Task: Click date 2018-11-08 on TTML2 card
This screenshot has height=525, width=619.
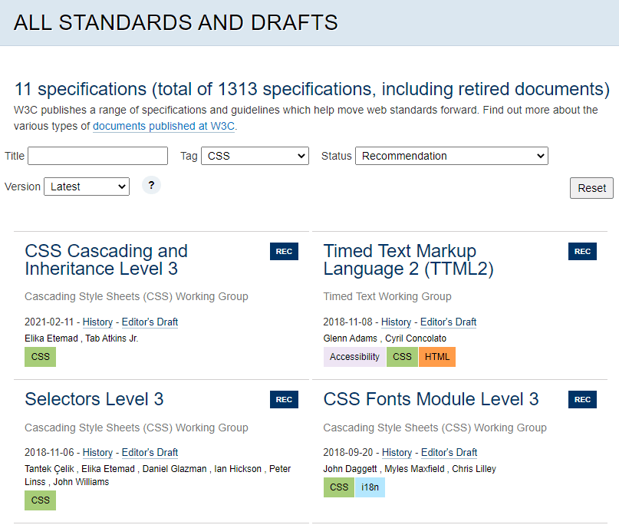Action: tap(347, 322)
